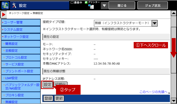Tap the wrench settings icon in header
Viewport: 177px width, 104px height.
[x=14, y=6]
